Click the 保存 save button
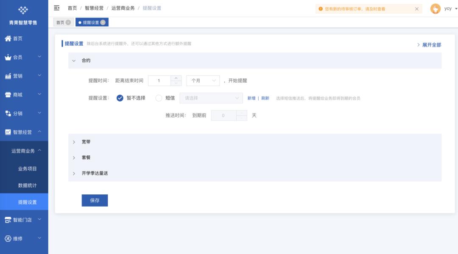This screenshot has width=458, height=254. (x=95, y=200)
